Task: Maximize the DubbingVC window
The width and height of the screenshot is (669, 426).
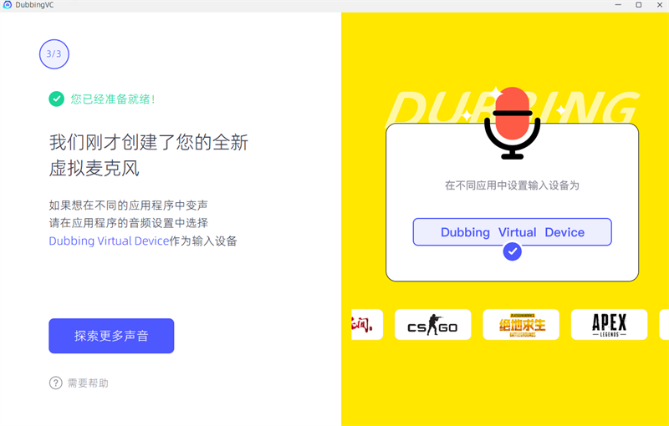Action: 639,5
